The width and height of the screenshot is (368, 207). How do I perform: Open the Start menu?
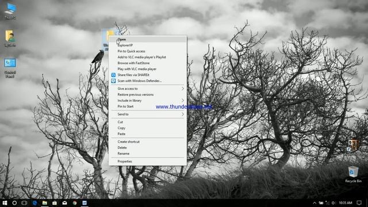click(x=5, y=203)
